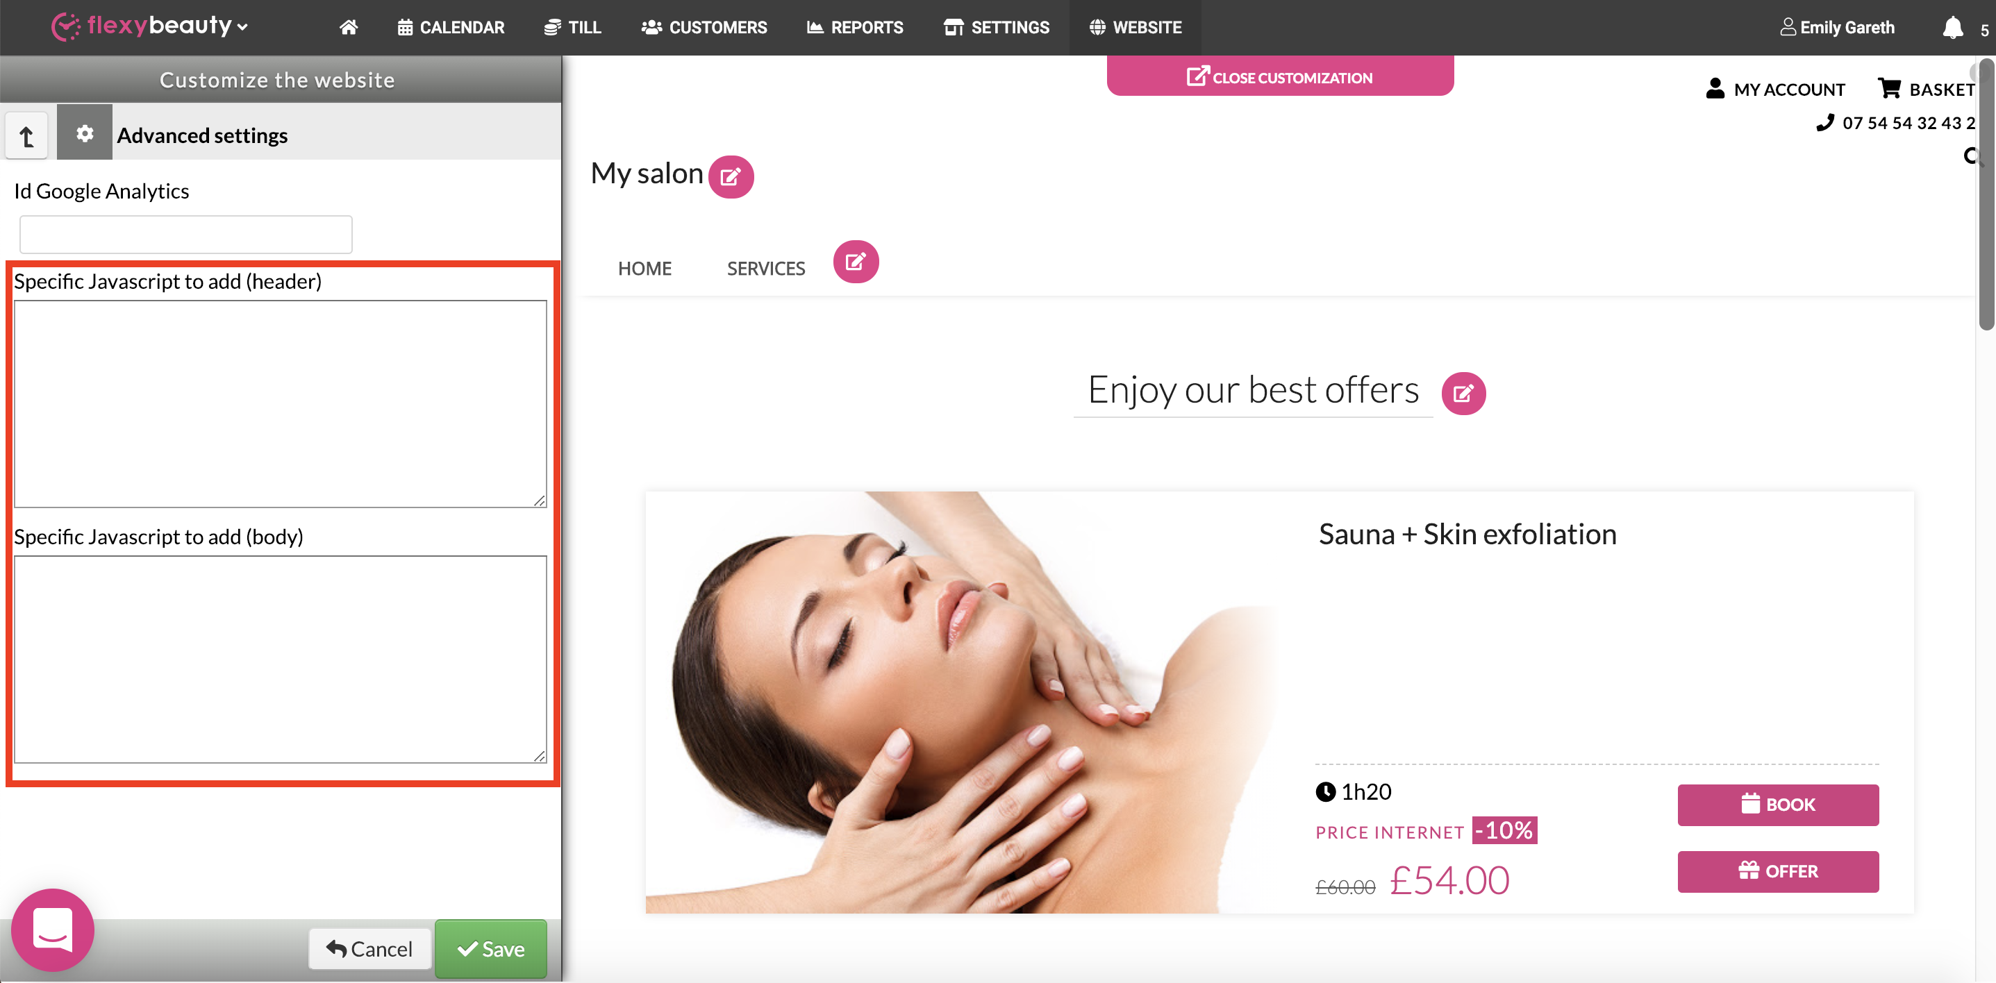The width and height of the screenshot is (1996, 983).
Task: Open the Emily Gareth user menu
Action: pos(1836,27)
